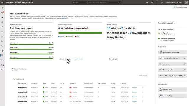
Task: Click the star icon beside Provide feedback
Action: (x=175, y=7)
